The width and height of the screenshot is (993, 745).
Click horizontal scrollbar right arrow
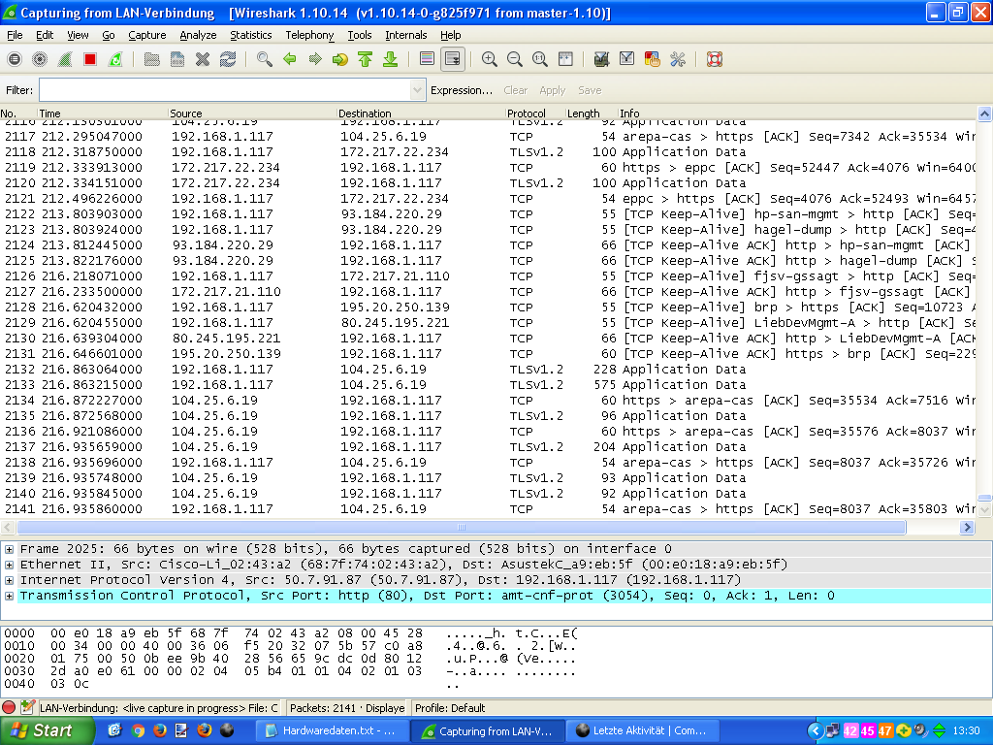tap(967, 527)
